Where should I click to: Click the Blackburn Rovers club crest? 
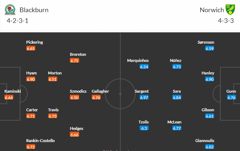tap(10, 10)
